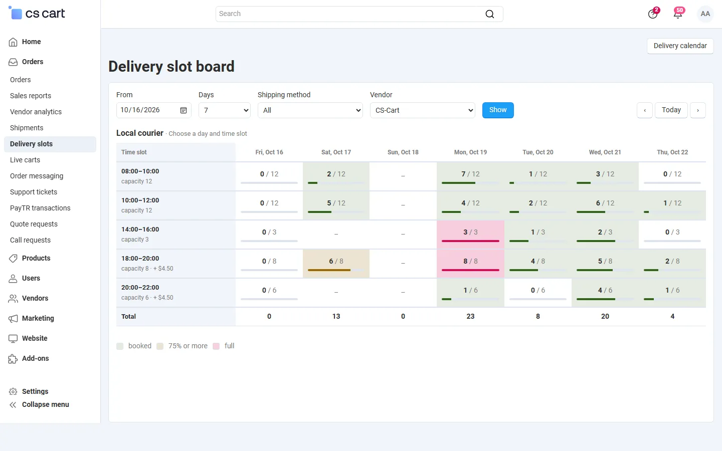Select Saturday's 5 / 12 slot

coord(336,205)
